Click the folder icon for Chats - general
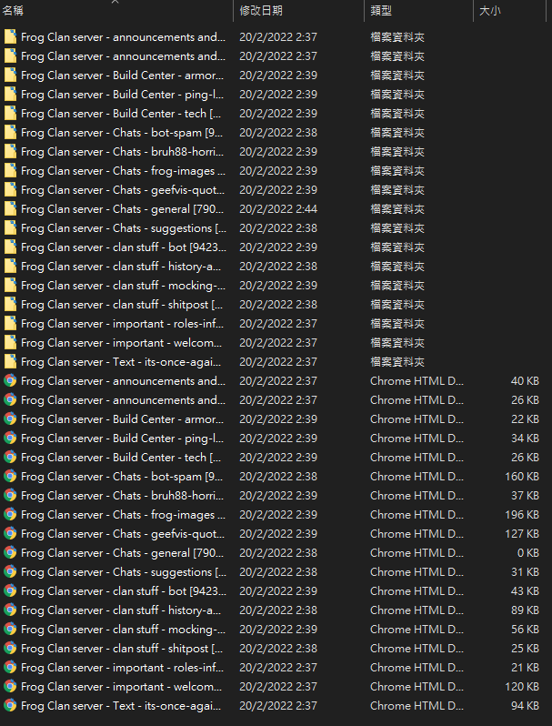552x726 pixels. [x=10, y=209]
